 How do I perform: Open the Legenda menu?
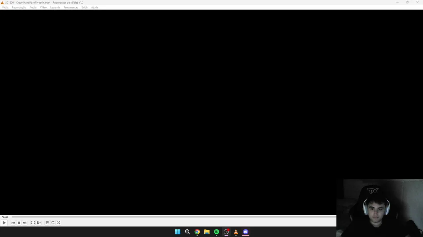(55, 7)
